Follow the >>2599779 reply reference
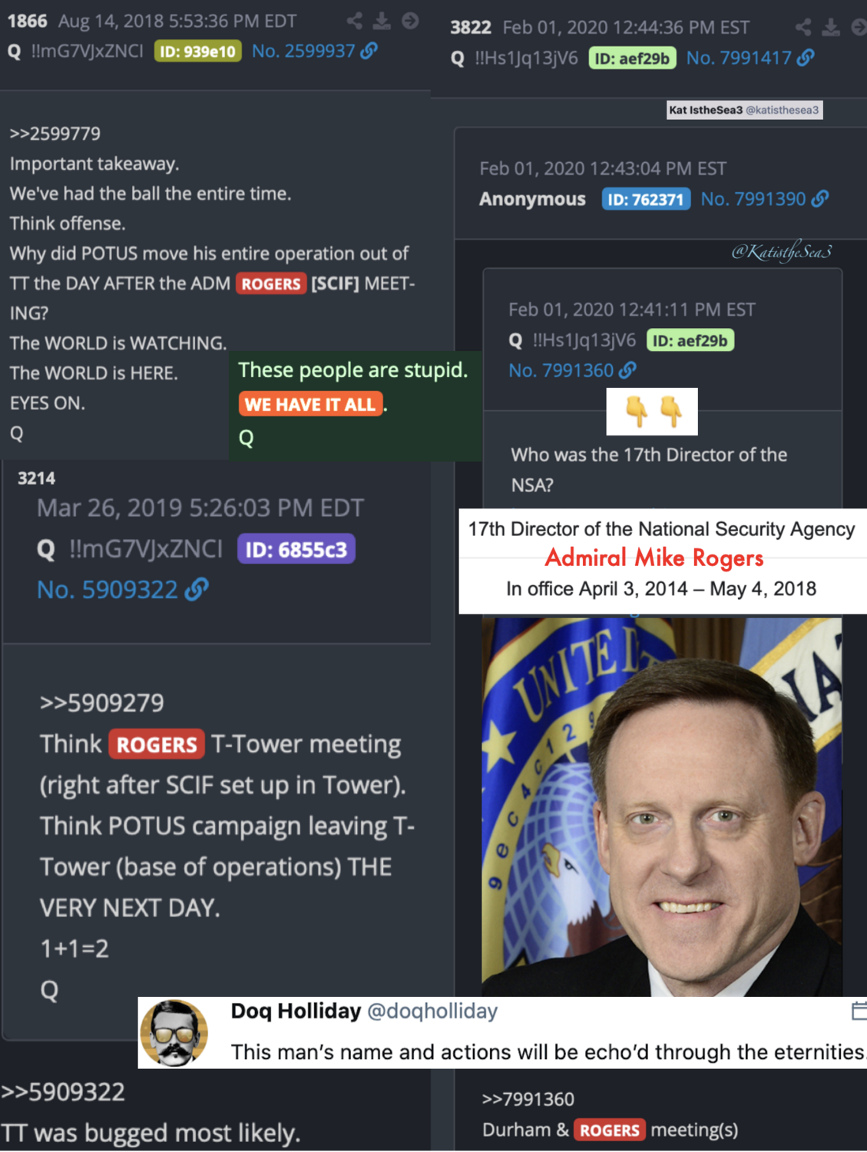The width and height of the screenshot is (867, 1152). [x=55, y=134]
